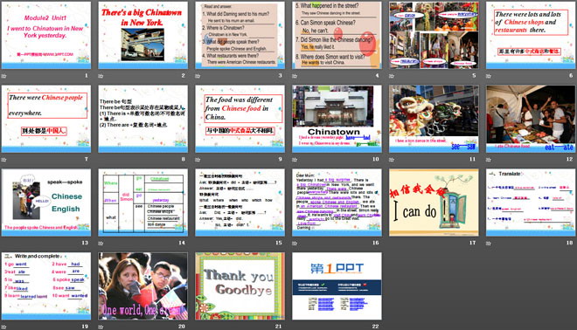Screen dimensions: 577x330
Task: Preview animations via star below slide 4
Action: 295,76
